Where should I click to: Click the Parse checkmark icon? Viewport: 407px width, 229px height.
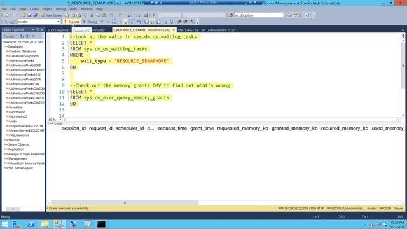point(107,22)
